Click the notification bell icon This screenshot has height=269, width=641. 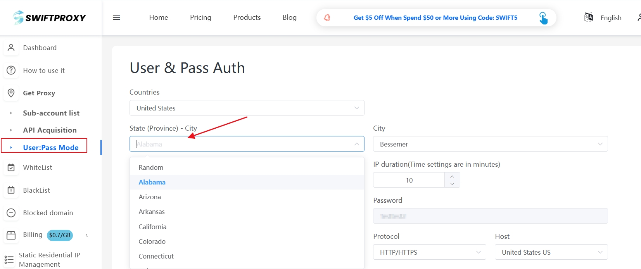pos(327,17)
